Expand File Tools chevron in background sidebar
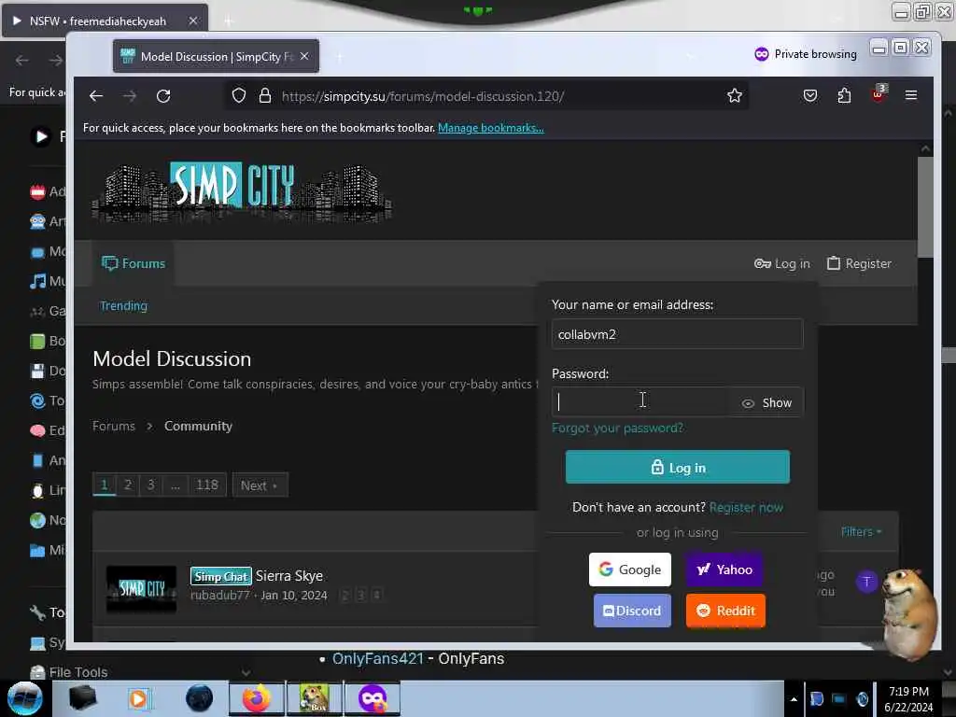Screen dimensions: 956x717 (x=246, y=672)
